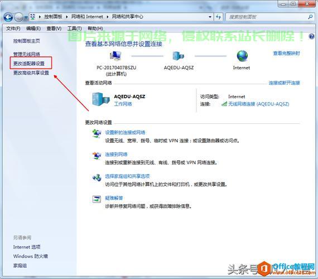Open the address bar history dropdown
Screen dimensions: 318x279
click(210, 17)
